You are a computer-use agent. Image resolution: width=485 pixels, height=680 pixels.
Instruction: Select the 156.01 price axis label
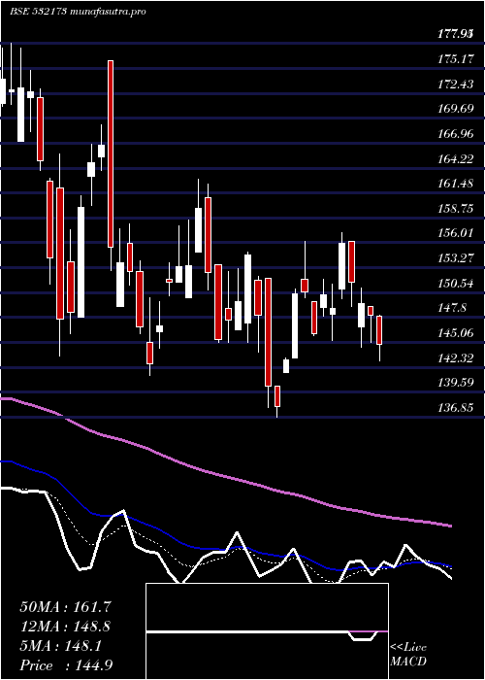[456, 233]
